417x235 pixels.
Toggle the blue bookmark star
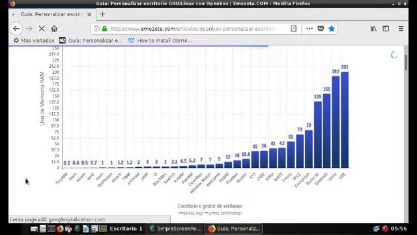[332, 29]
